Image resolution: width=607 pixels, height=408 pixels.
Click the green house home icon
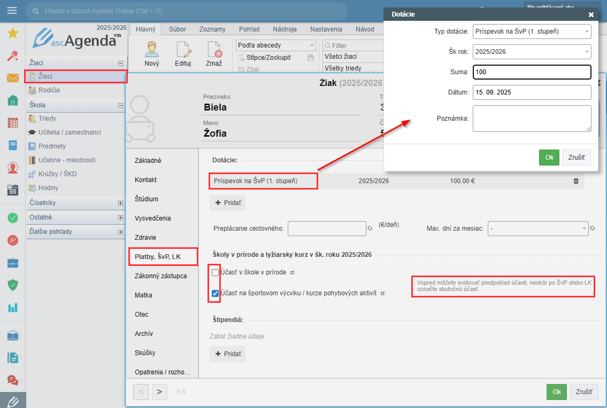12,100
